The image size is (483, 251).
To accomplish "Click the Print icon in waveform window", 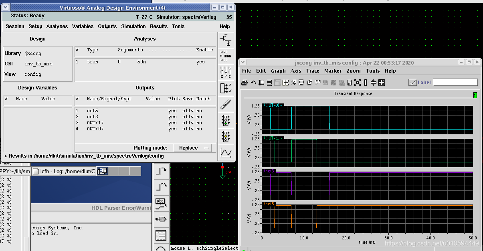I will pos(245,83).
